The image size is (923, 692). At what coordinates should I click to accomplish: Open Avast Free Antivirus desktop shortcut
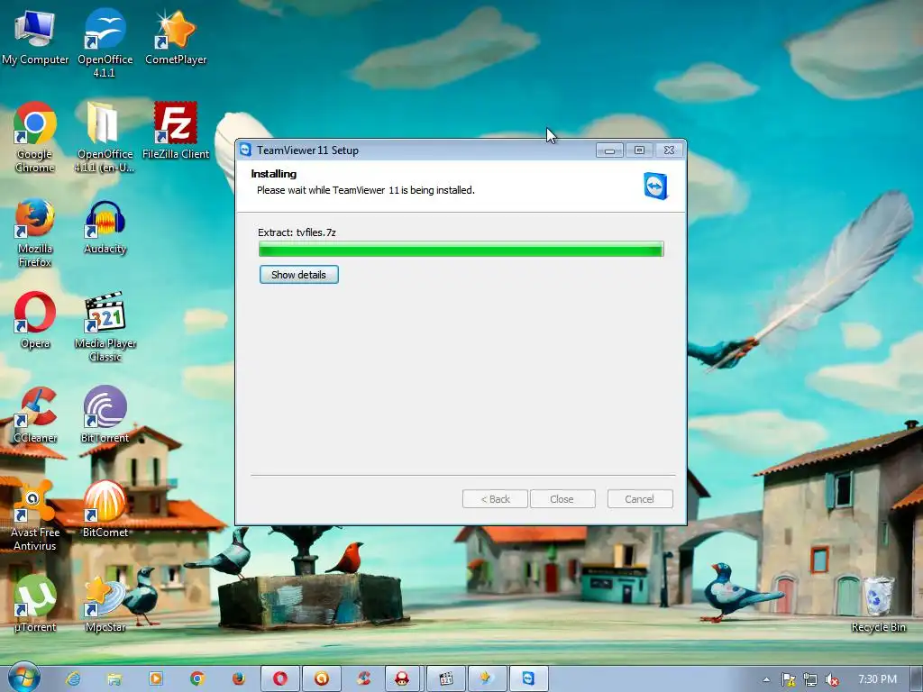pyautogui.click(x=35, y=516)
